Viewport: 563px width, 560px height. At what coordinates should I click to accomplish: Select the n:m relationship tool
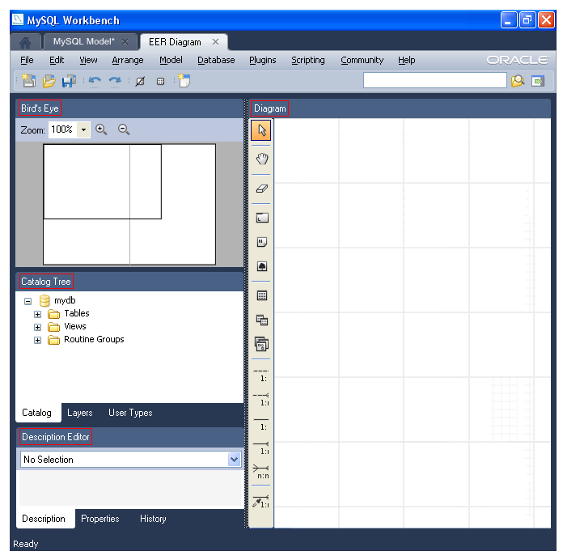pos(262,472)
